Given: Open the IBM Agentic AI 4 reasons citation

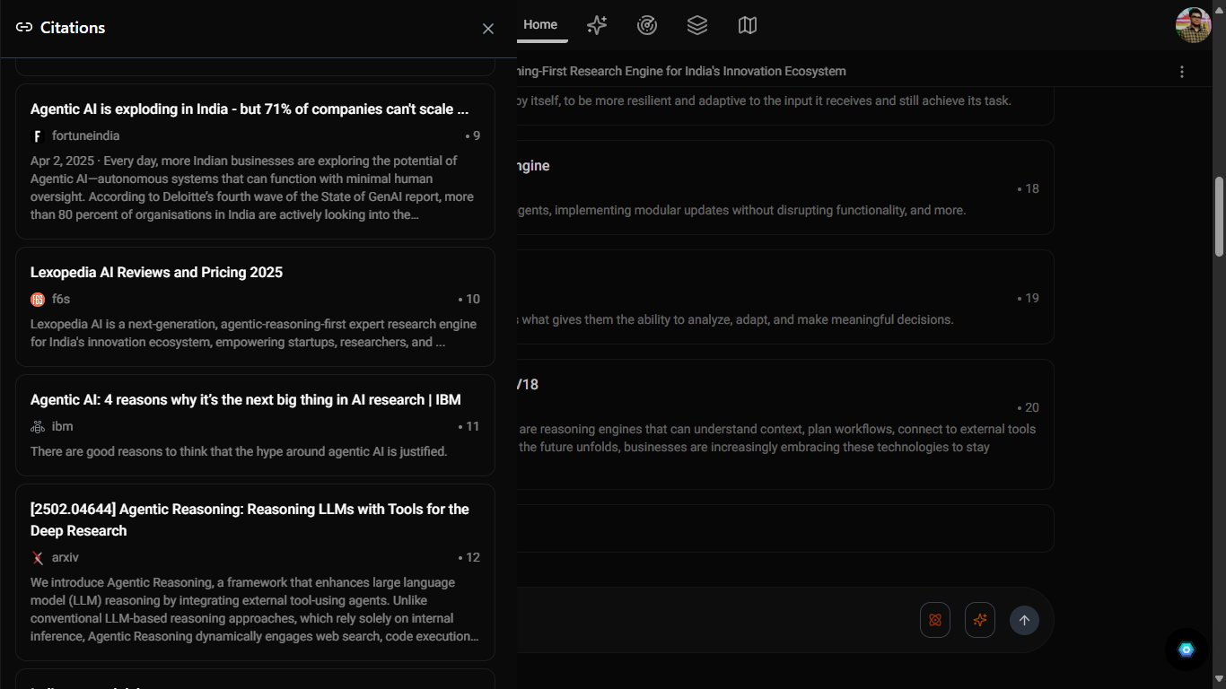Looking at the screenshot, I should point(255,425).
